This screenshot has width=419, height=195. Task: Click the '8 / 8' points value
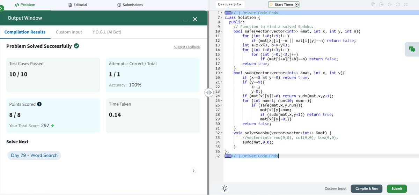pyautogui.click(x=15, y=115)
